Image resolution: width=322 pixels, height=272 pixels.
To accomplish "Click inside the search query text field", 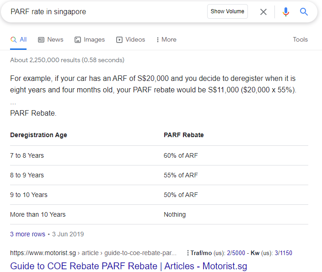I will pos(105,12).
